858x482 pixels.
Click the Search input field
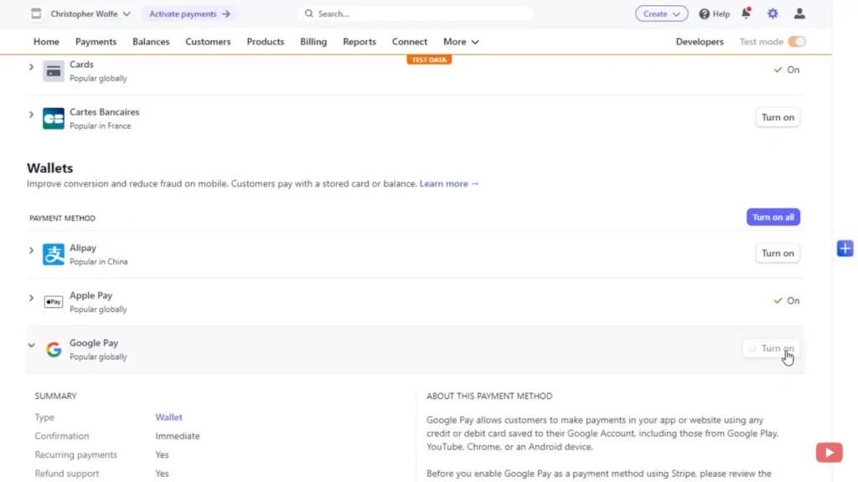(x=416, y=13)
